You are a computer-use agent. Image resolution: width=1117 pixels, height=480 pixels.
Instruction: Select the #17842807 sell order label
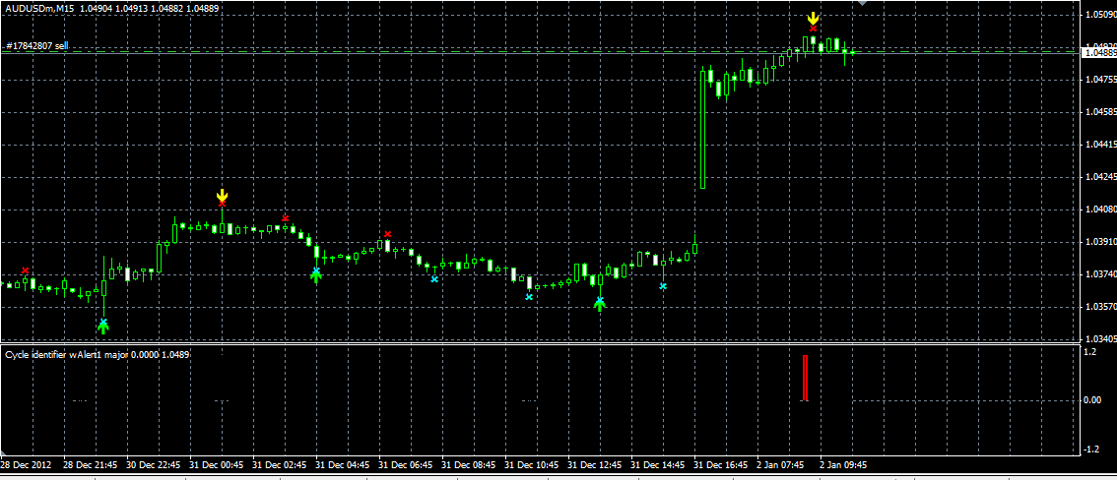coord(37,45)
